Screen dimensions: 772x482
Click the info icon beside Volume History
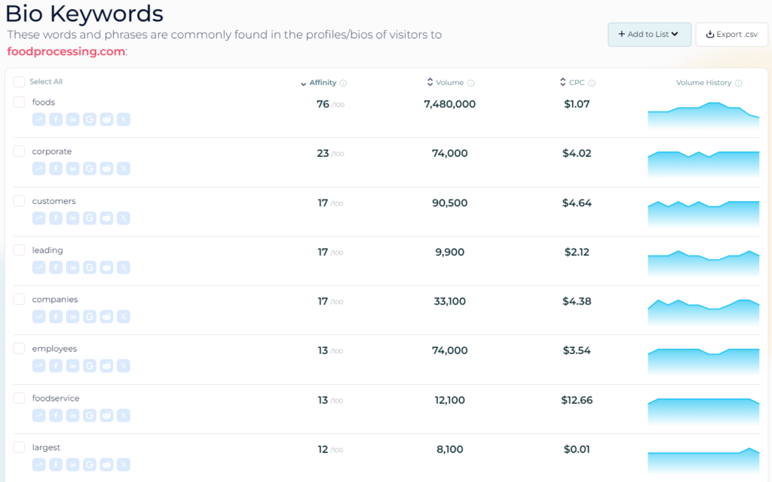pyautogui.click(x=738, y=83)
